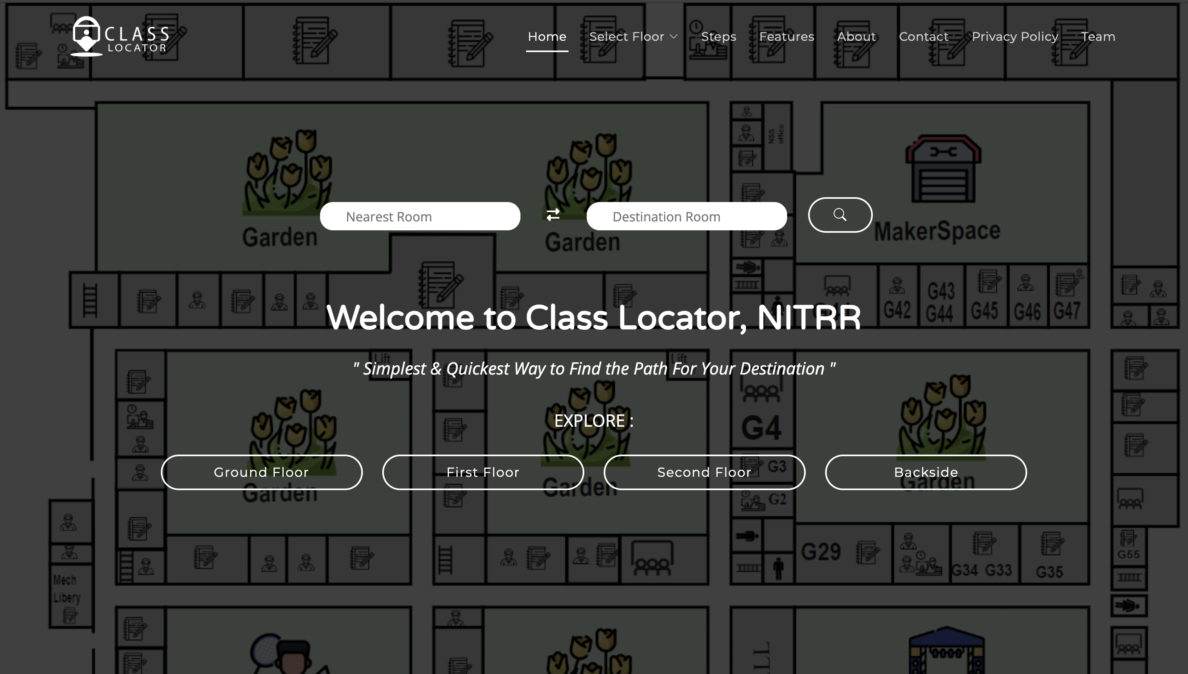Explore the Ground Floor button
Image resolution: width=1188 pixels, height=674 pixels.
(x=261, y=472)
